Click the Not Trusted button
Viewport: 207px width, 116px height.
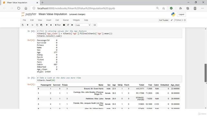164,20
